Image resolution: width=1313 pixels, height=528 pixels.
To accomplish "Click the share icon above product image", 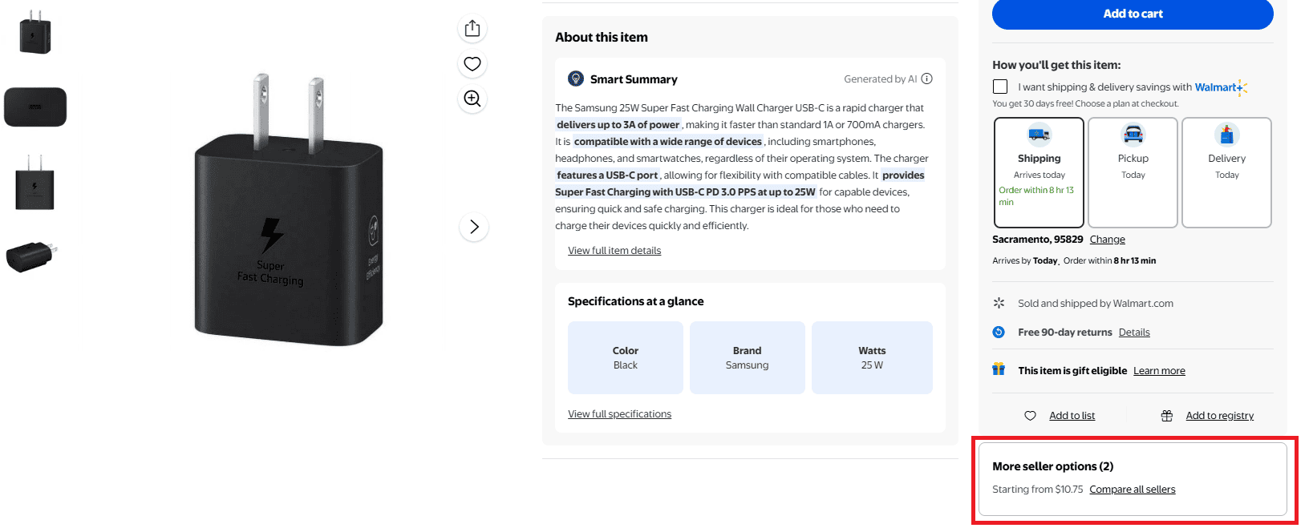I will tap(472, 29).
